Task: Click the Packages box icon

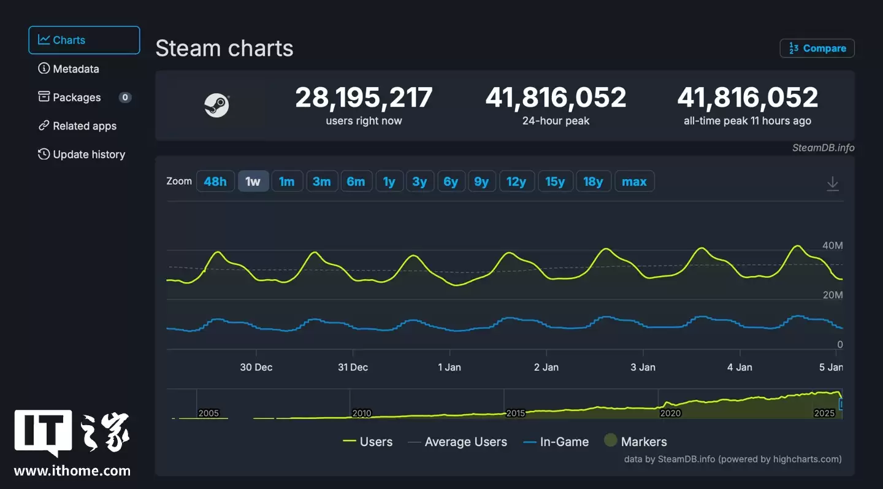Action: (x=43, y=97)
